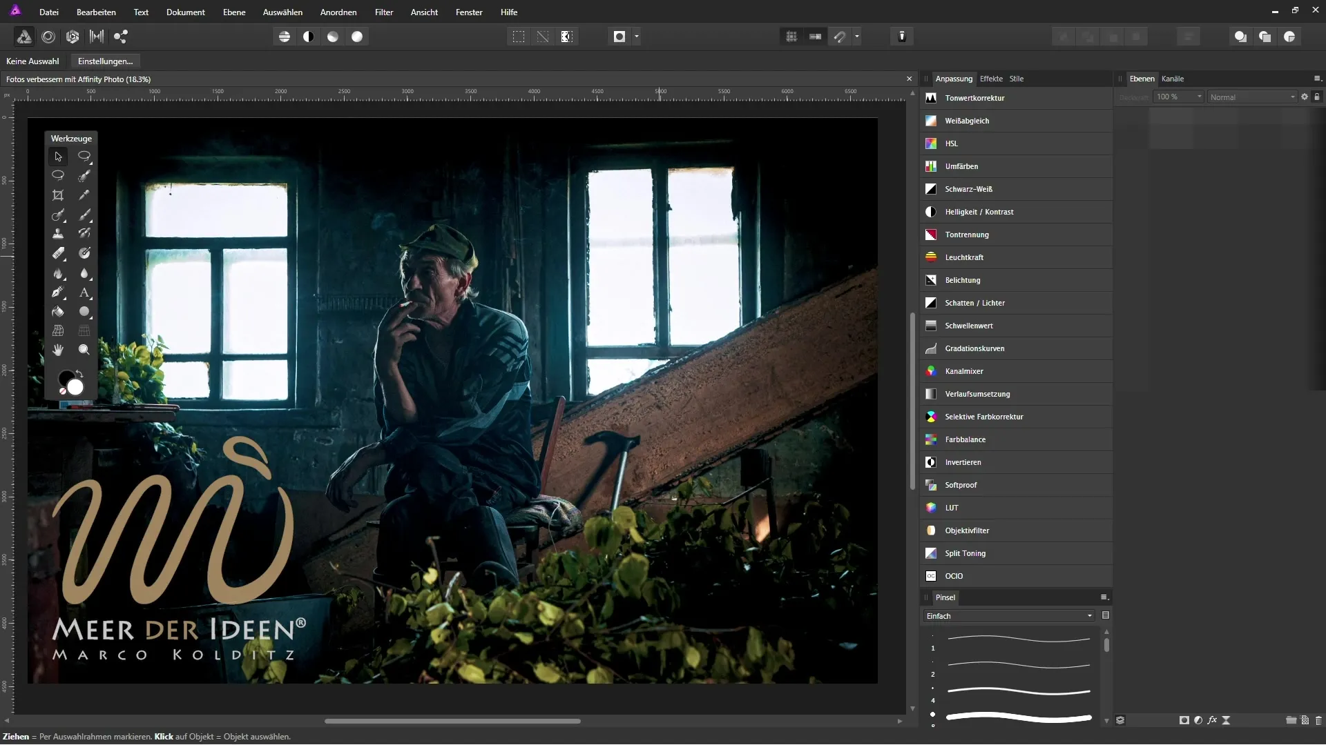Image resolution: width=1326 pixels, height=745 pixels.
Task: Pick the color picker eyedropper tool
Action: [84, 195]
